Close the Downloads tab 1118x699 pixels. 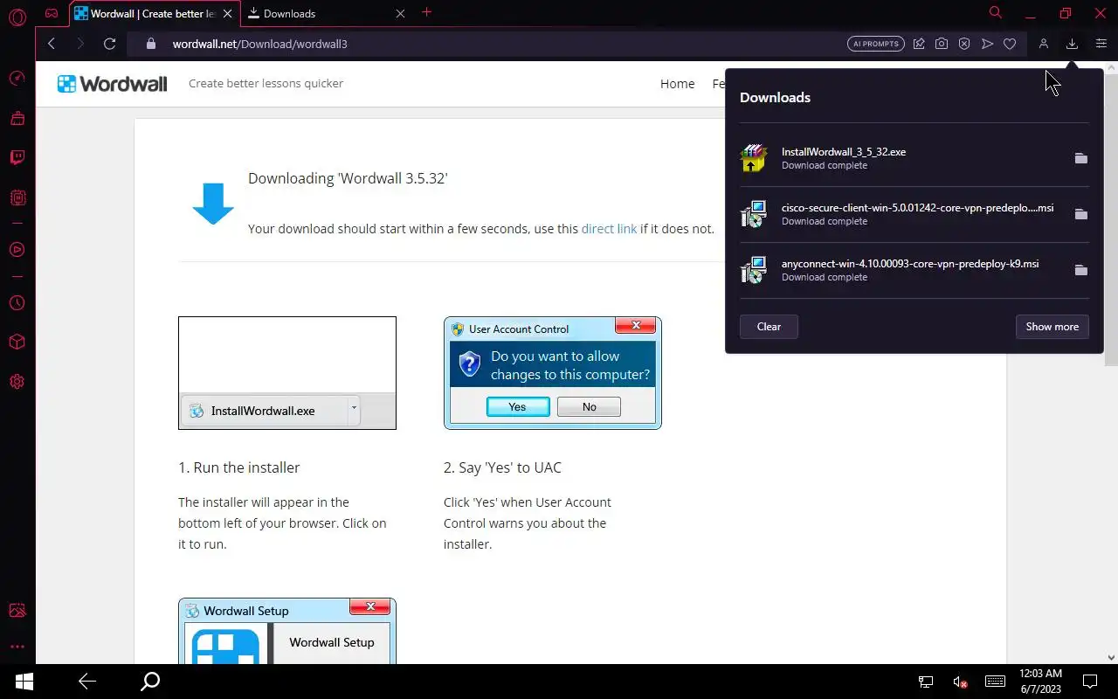[x=400, y=14]
